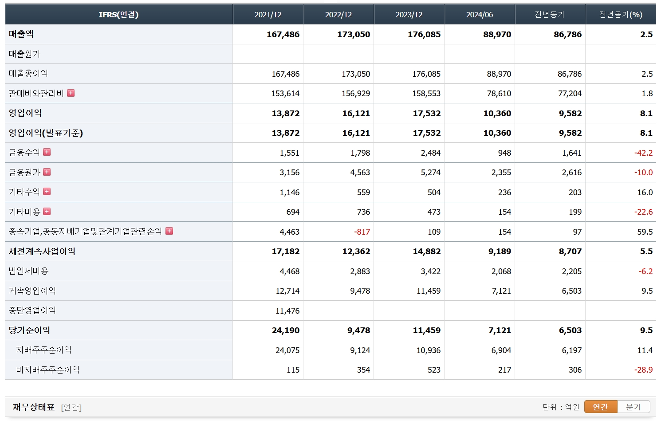Expand the 판매비와관리비 plus icon

click(x=71, y=93)
